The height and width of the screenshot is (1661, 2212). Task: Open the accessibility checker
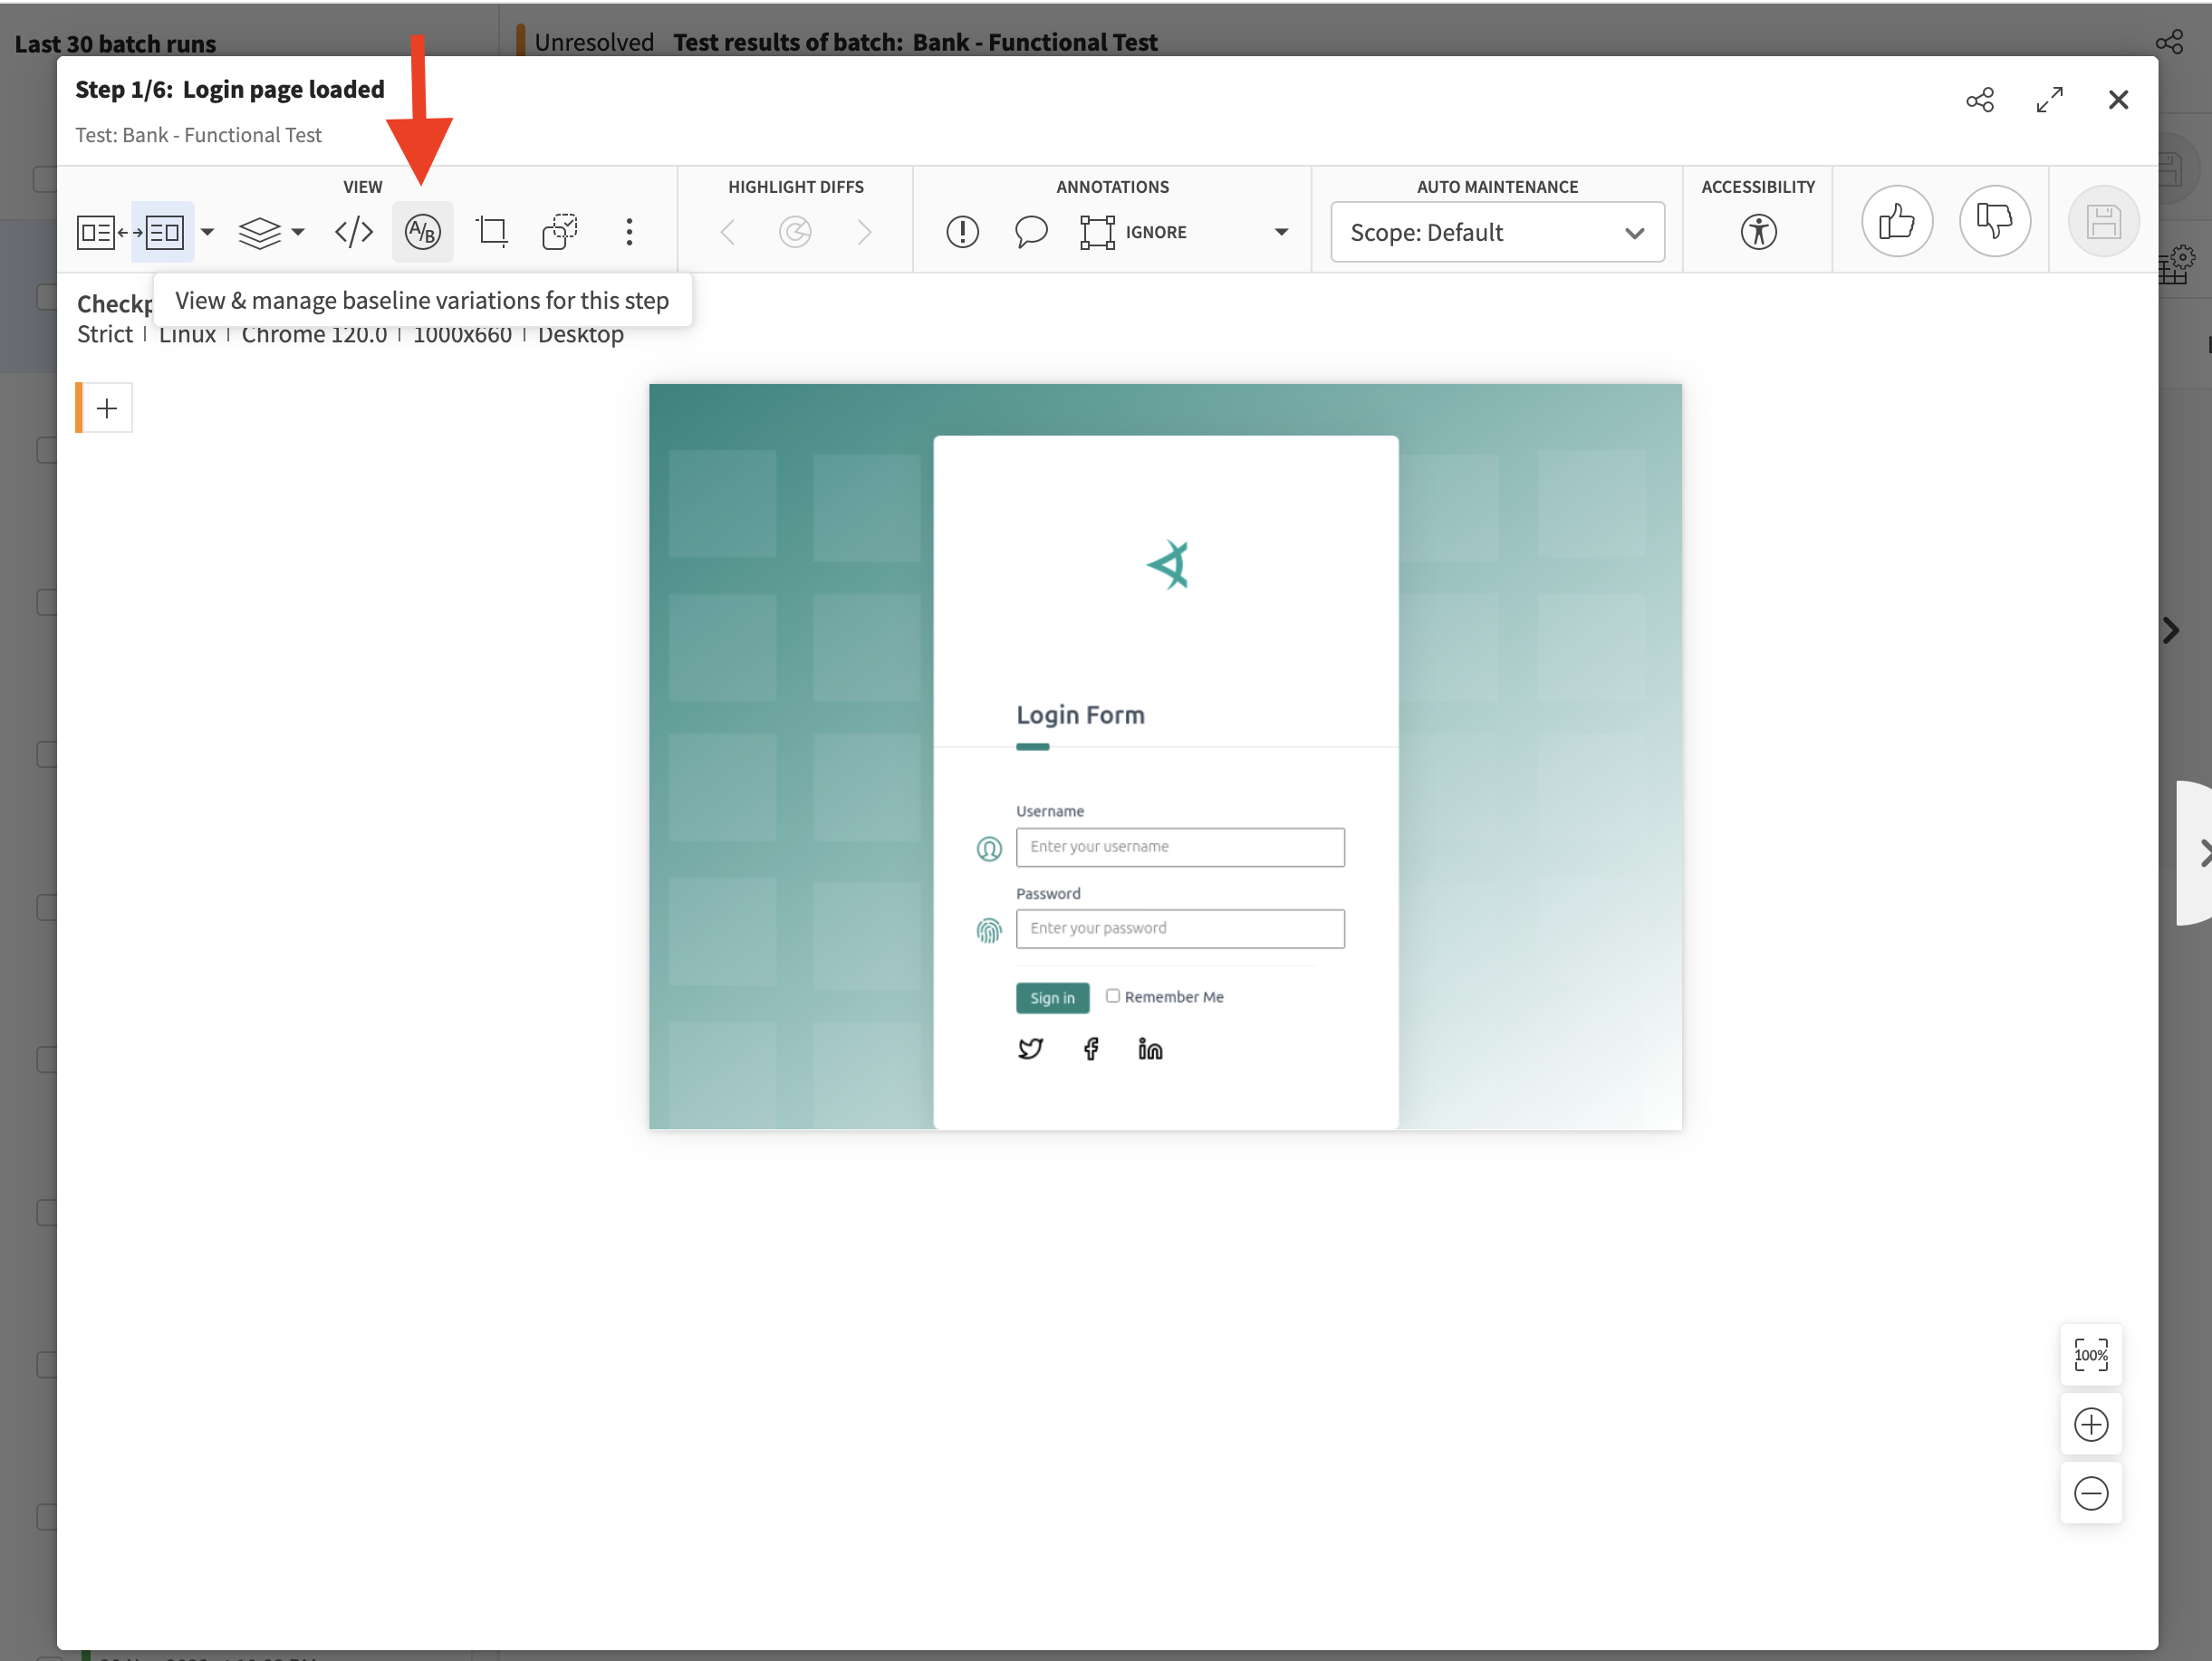coord(1760,231)
